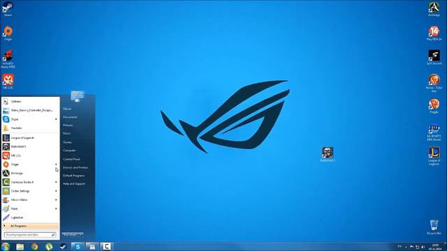Viewport: 447px width, 251px height.
Task: Select the Recycle Bin on the desktop
Action: pyautogui.click(x=434, y=227)
